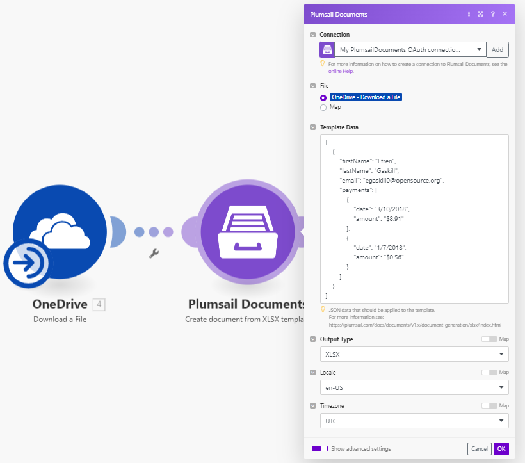
Task: Open the Timezone UTC dropdown
Action: (414, 421)
